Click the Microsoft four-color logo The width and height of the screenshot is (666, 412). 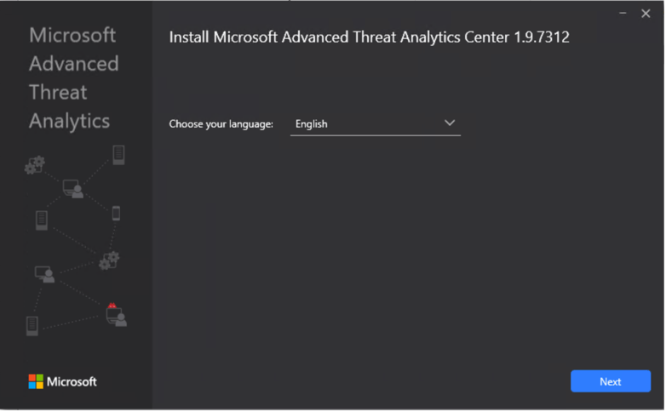point(36,381)
